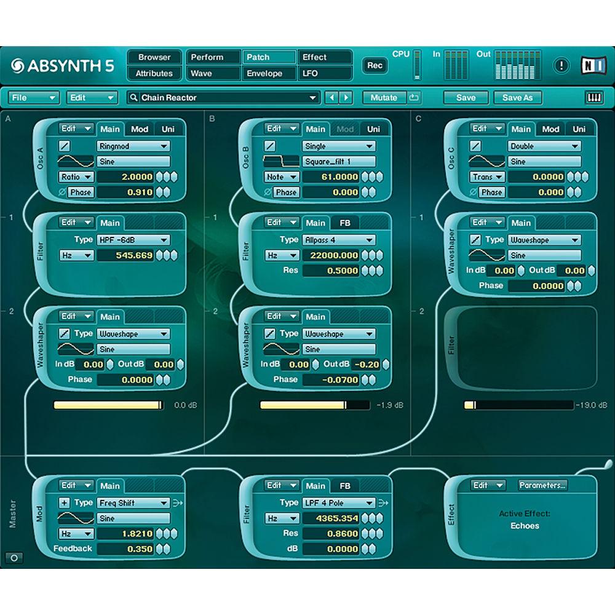Click the exclamation warning icon near the meters
The image size is (615, 615).
click(561, 64)
